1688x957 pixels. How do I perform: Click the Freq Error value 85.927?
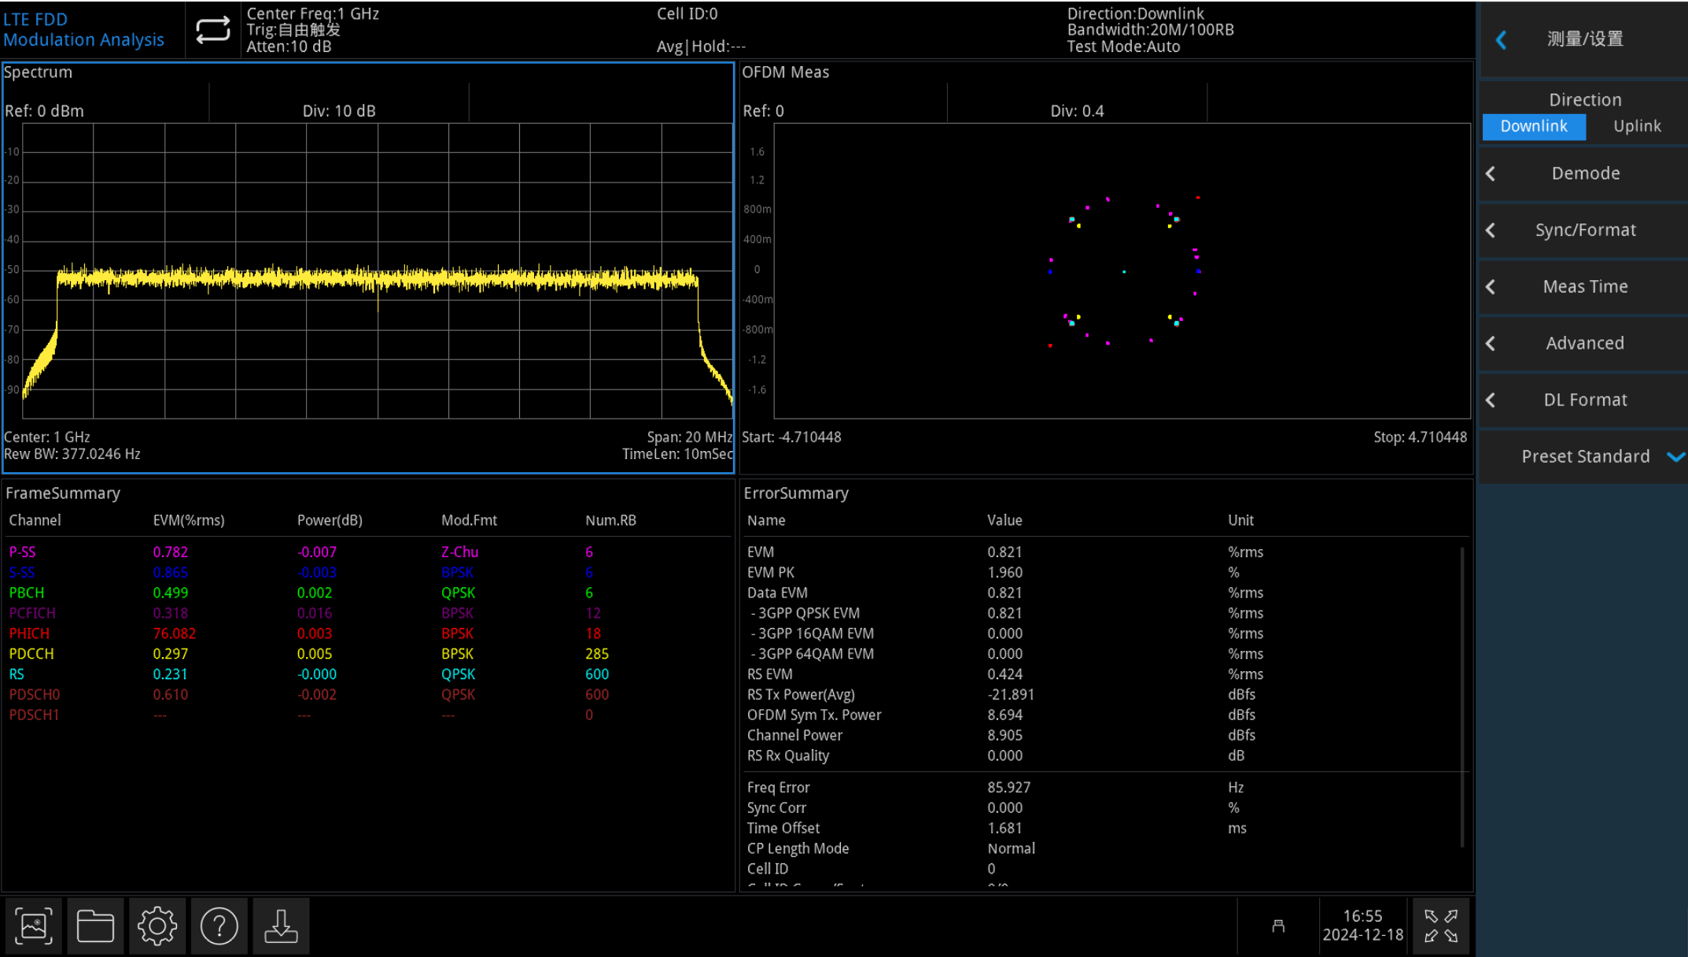pos(1008,788)
